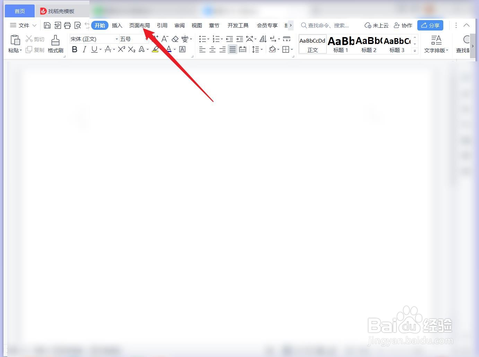This screenshot has width=479, height=357.
Task: Open the font size 五号 dropdown
Action: (146, 39)
